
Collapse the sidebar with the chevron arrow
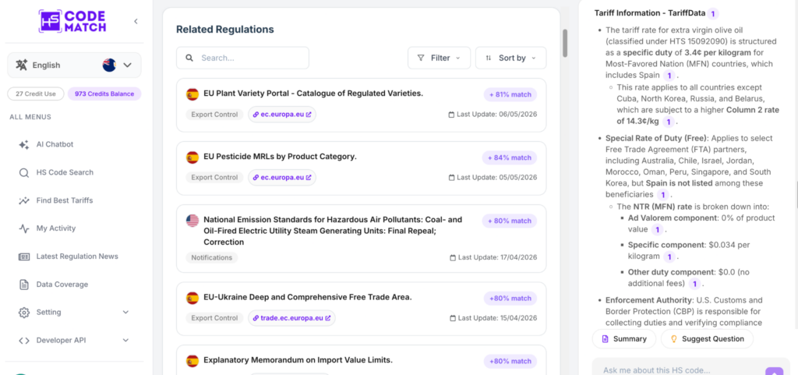[136, 21]
